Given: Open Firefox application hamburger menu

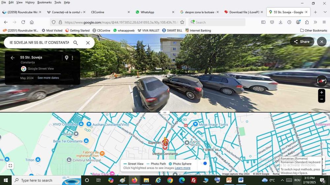Looking at the screenshot, I should (x=324, y=22).
